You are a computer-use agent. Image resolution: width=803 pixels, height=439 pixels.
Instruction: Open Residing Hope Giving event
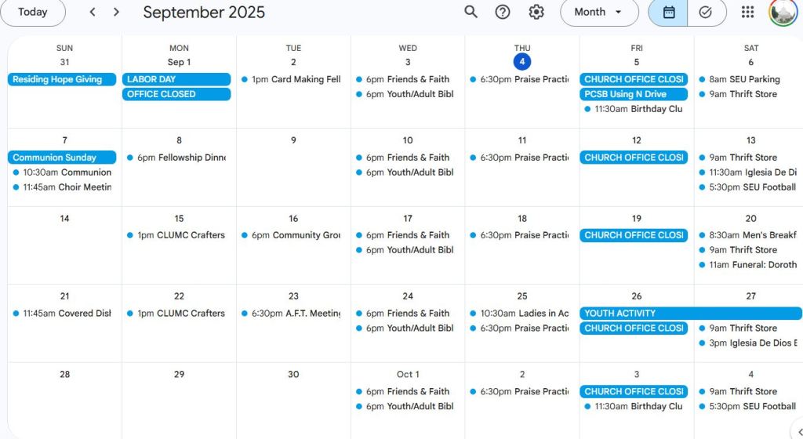click(62, 79)
